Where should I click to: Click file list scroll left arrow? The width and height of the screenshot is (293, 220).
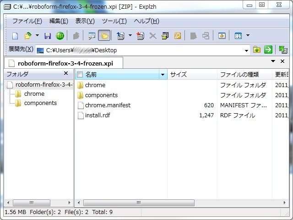click(x=79, y=203)
